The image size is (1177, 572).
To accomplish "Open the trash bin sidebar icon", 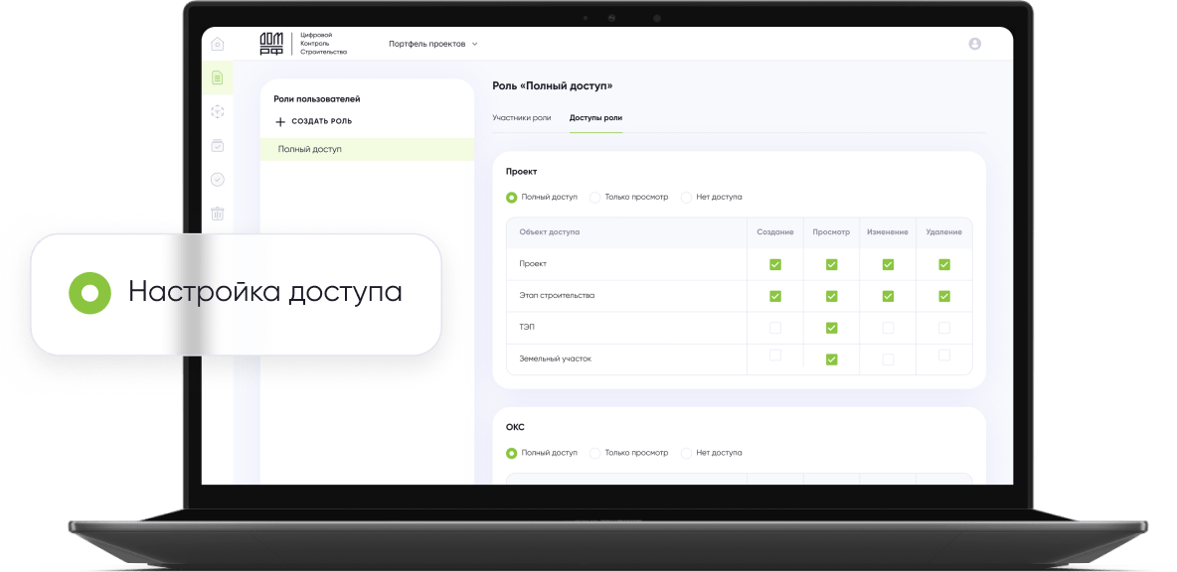I will [218, 213].
